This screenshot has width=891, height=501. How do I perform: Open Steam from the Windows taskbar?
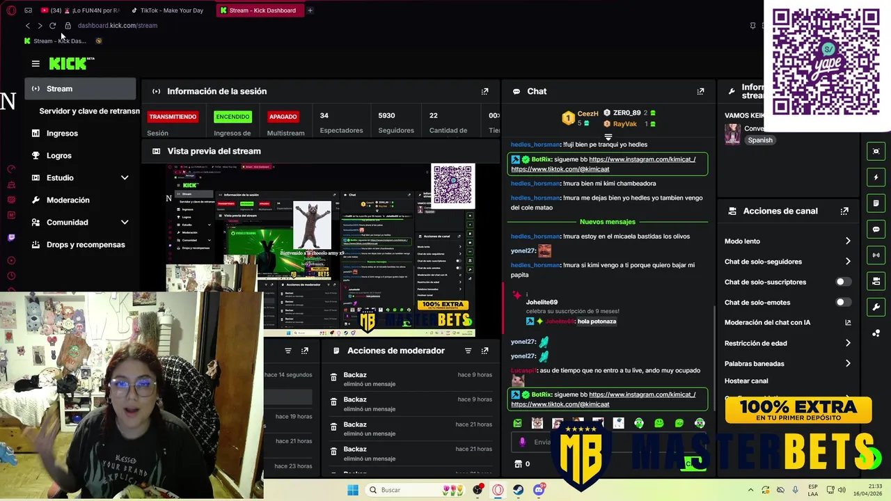pos(519,490)
